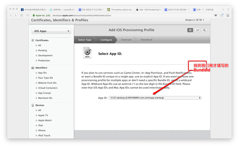Open Pass Type IDs
Viewport: 239px width, 147px height.
[x=46, y=78]
